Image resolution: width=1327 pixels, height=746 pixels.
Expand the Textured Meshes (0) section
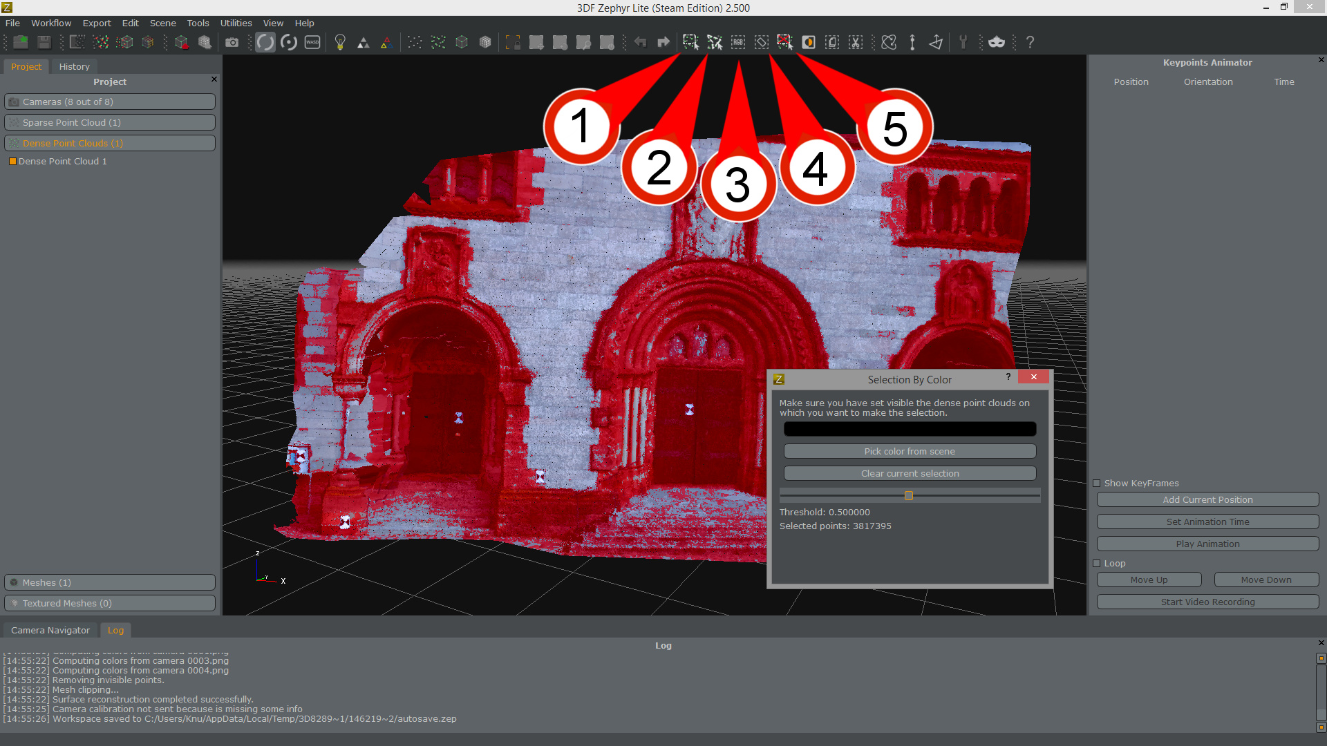(x=110, y=603)
